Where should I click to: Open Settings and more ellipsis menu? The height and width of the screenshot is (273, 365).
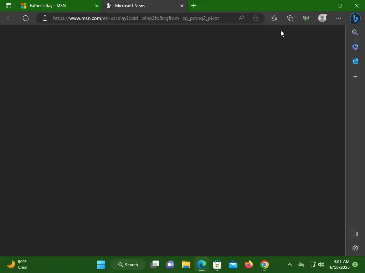point(339,18)
